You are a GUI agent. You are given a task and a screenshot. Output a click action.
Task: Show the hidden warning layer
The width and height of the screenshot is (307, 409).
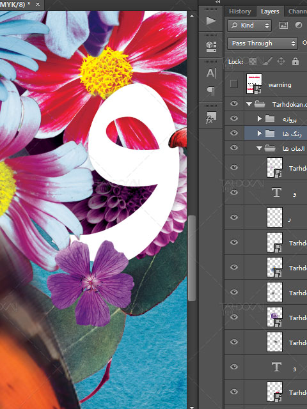point(234,84)
